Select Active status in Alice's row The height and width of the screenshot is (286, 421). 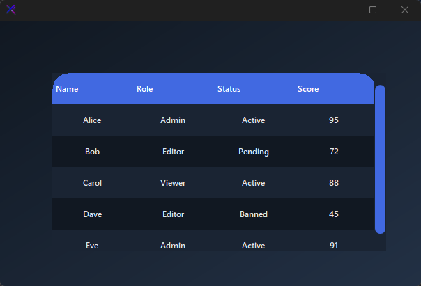(x=254, y=120)
